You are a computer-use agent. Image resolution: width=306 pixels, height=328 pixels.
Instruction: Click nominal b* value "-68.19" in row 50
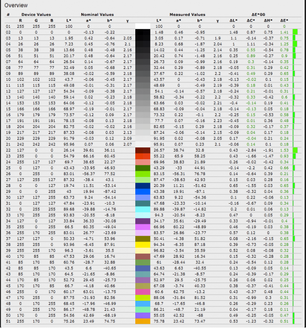109,315
